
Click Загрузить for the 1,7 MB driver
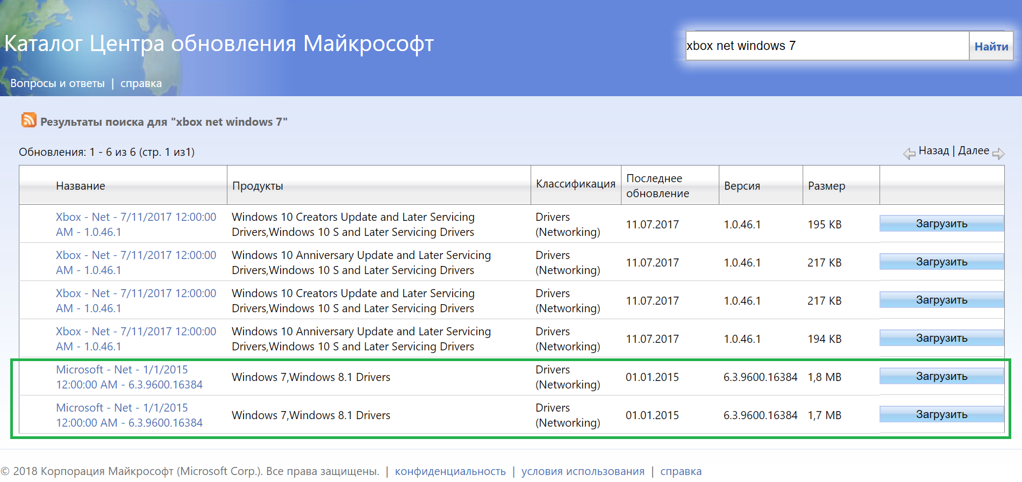pos(941,414)
